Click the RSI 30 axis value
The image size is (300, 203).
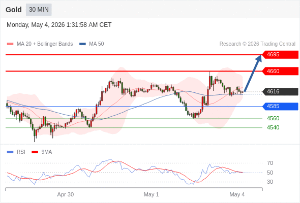point(270,182)
